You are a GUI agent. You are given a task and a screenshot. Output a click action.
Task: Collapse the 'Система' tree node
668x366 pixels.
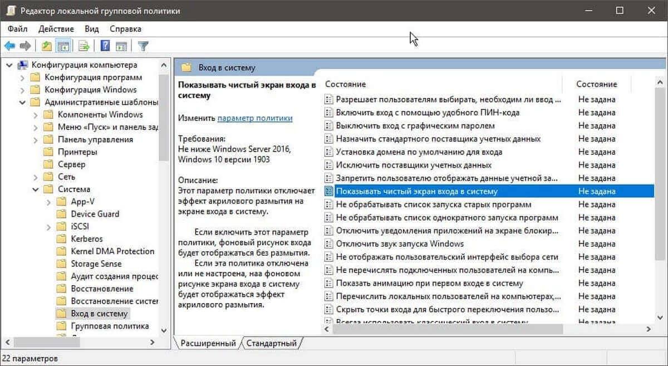click(x=36, y=189)
